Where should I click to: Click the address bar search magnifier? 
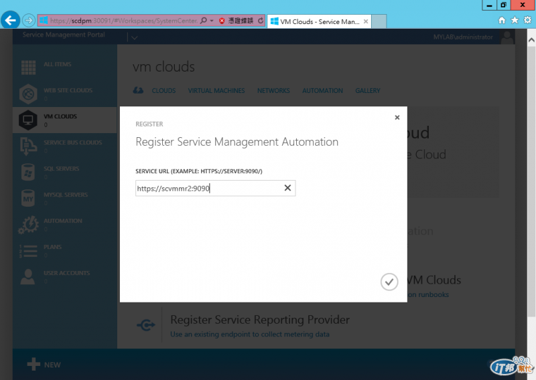(x=204, y=21)
